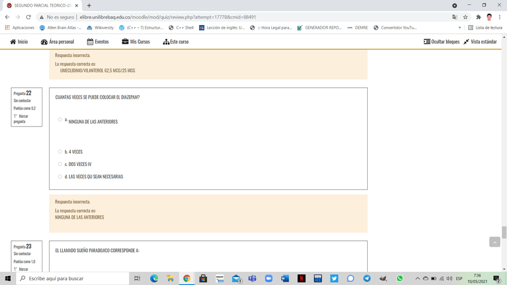
Task: Open Chrome three-dot menu
Action: pyautogui.click(x=500, y=17)
